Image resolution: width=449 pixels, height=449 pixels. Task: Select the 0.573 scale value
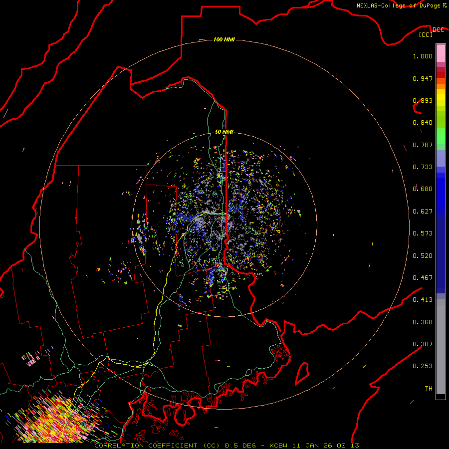tap(423, 233)
